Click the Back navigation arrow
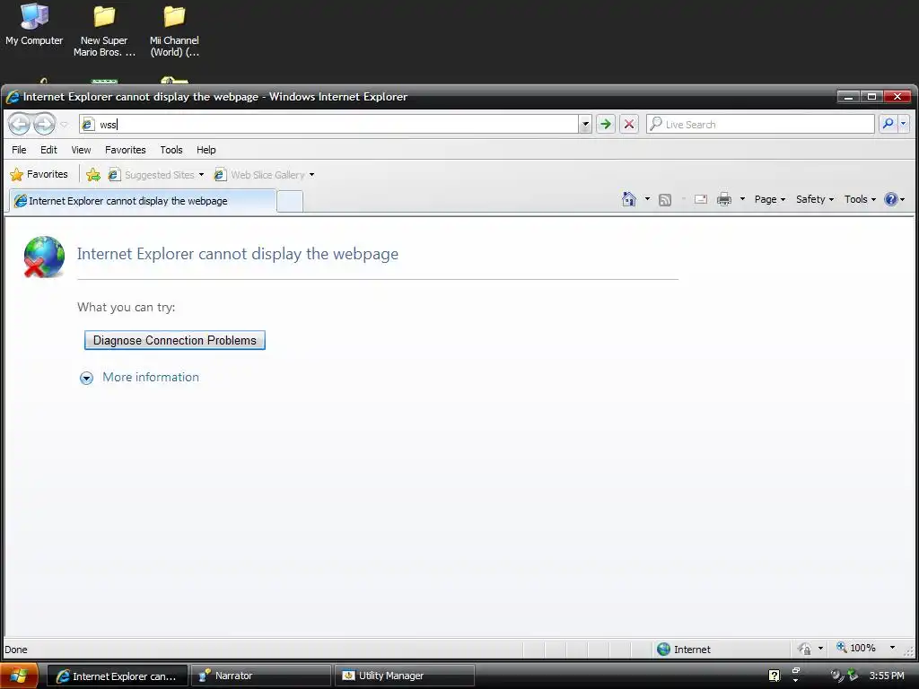The image size is (919, 689). (x=20, y=124)
